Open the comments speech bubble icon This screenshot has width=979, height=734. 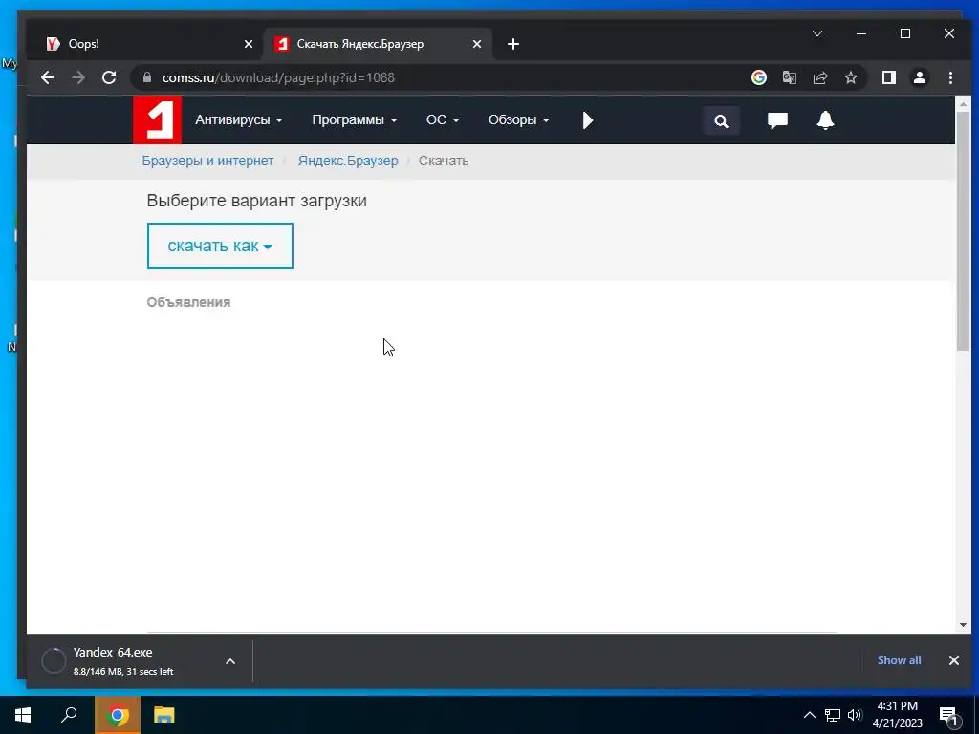777,120
